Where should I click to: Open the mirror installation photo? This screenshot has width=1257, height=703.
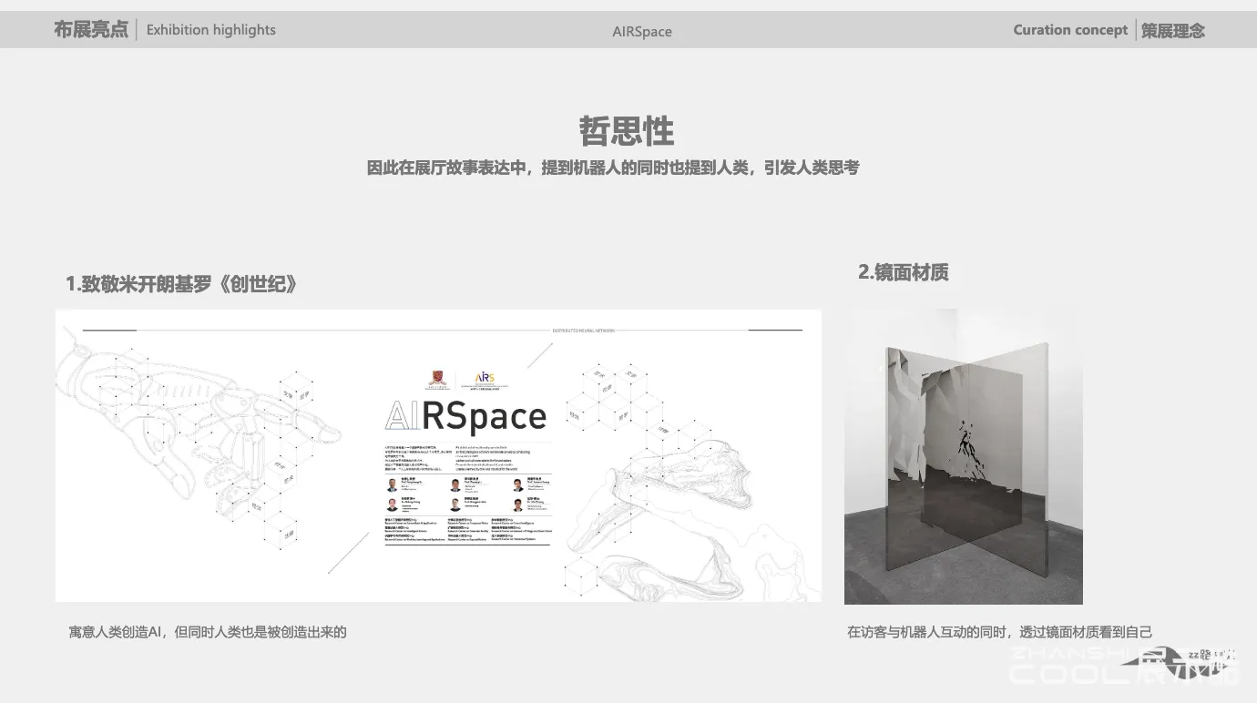tap(964, 456)
